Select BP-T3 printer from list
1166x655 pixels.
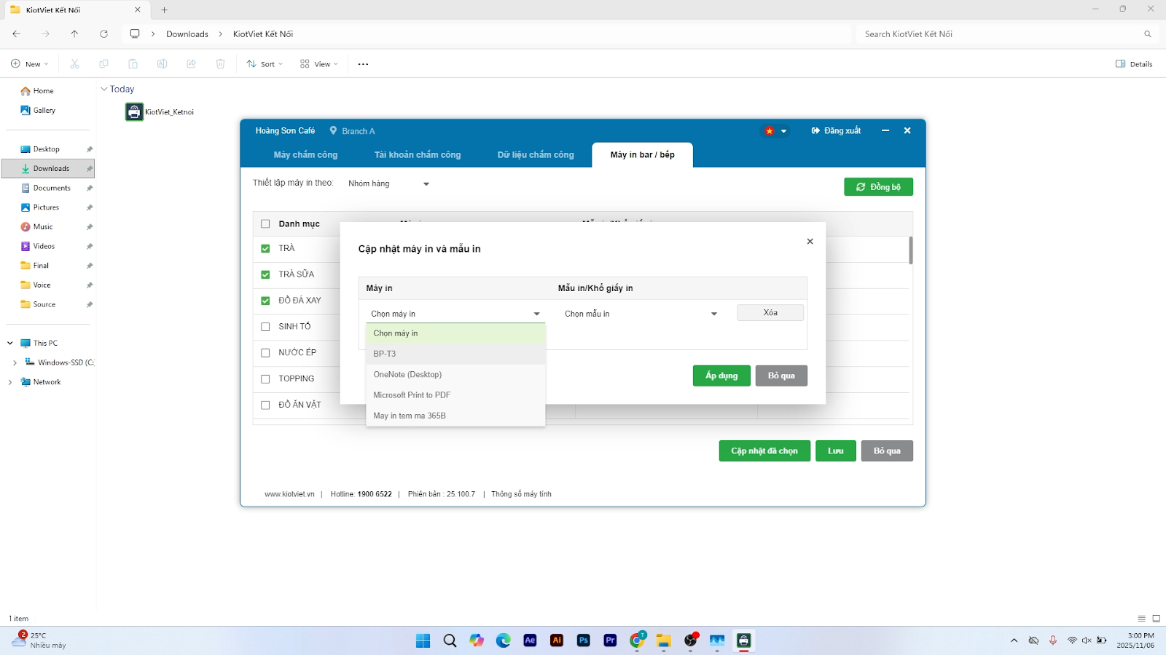click(455, 354)
